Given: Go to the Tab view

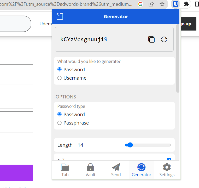Looking at the screenshot, I should (65, 170).
